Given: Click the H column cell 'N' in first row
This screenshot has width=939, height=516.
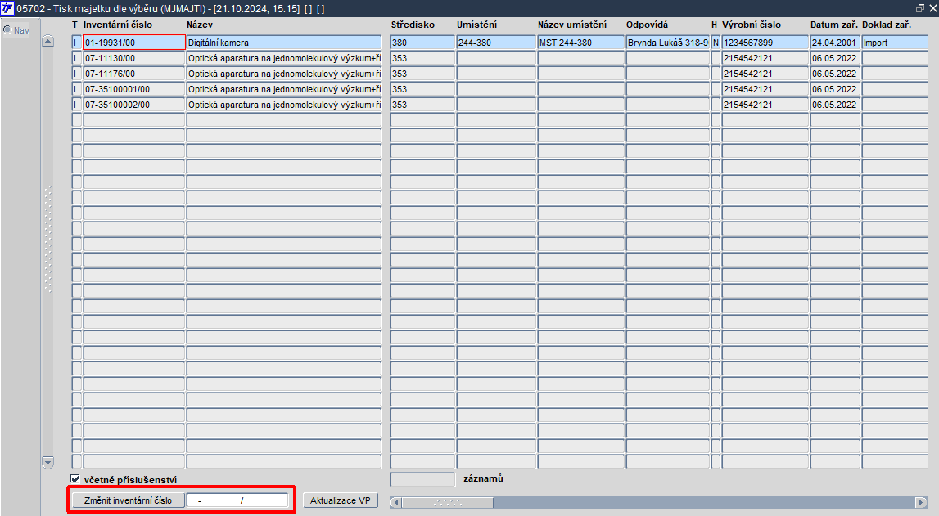Looking at the screenshot, I should tap(716, 43).
